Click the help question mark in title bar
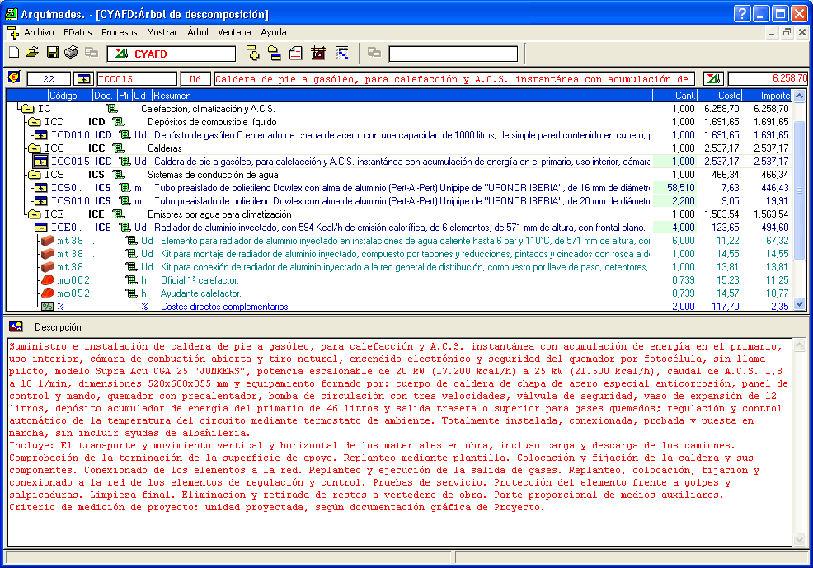The height and width of the screenshot is (568, 813). pos(742,13)
